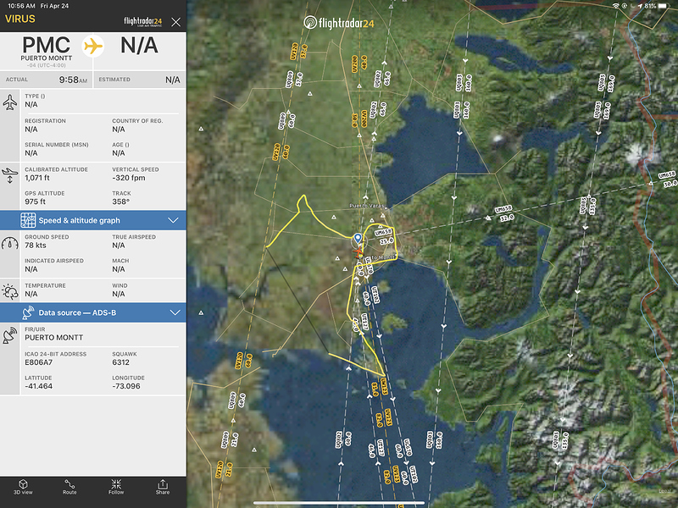Tap the yellow airplane route icon
678x508 pixels.
point(93,46)
